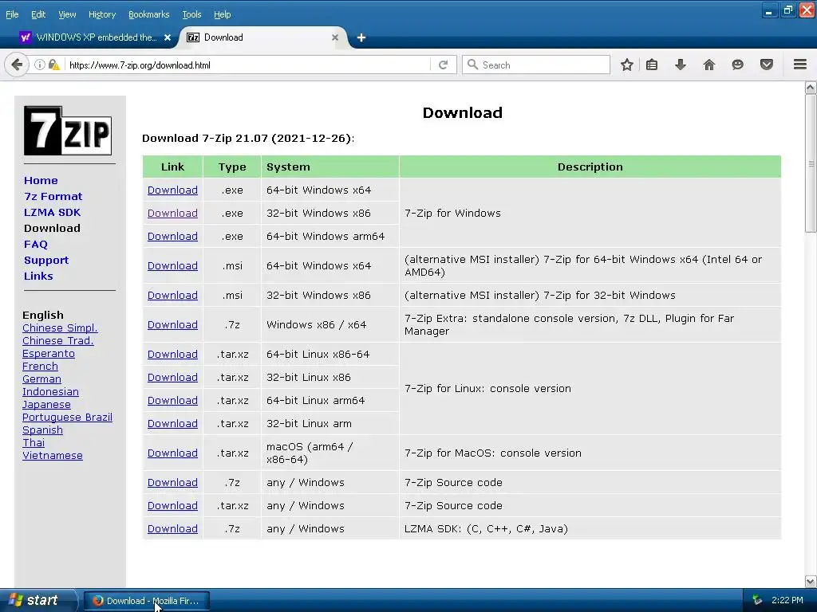Open the Links sidebar link
Screen dimensions: 817x612
38,277
